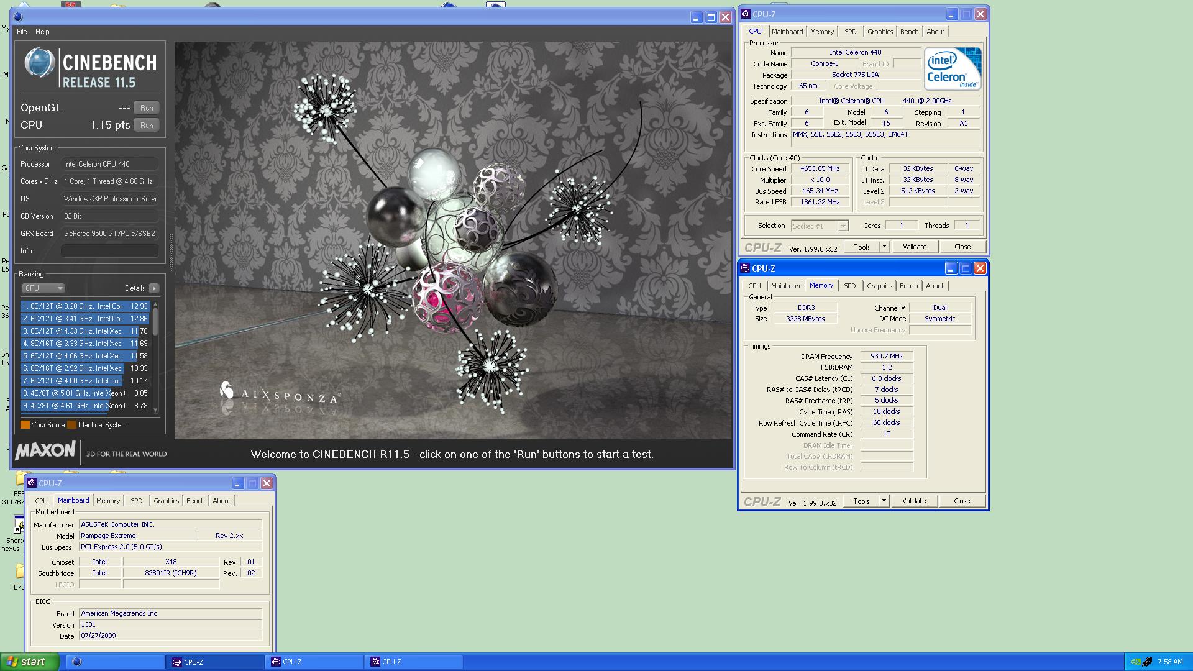
Task: Click the CPU score 1.15 pts
Action: click(110, 126)
